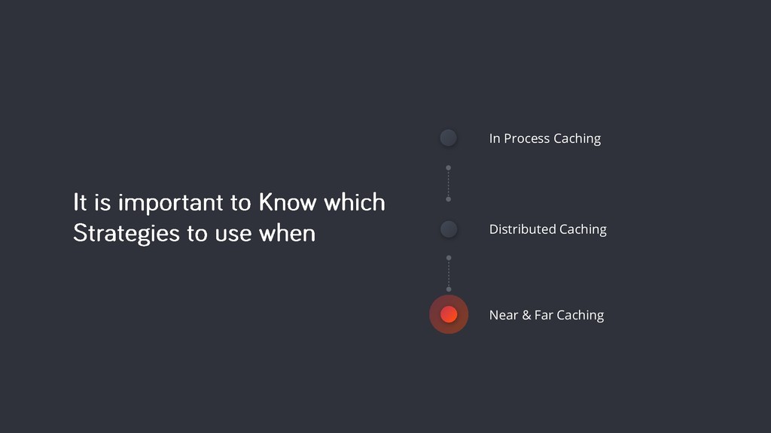Click the word "which" in the heading
This screenshot has height=433, width=771.
355,202
